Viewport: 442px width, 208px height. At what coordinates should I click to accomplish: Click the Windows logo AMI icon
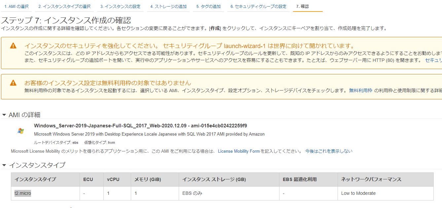[20, 131]
